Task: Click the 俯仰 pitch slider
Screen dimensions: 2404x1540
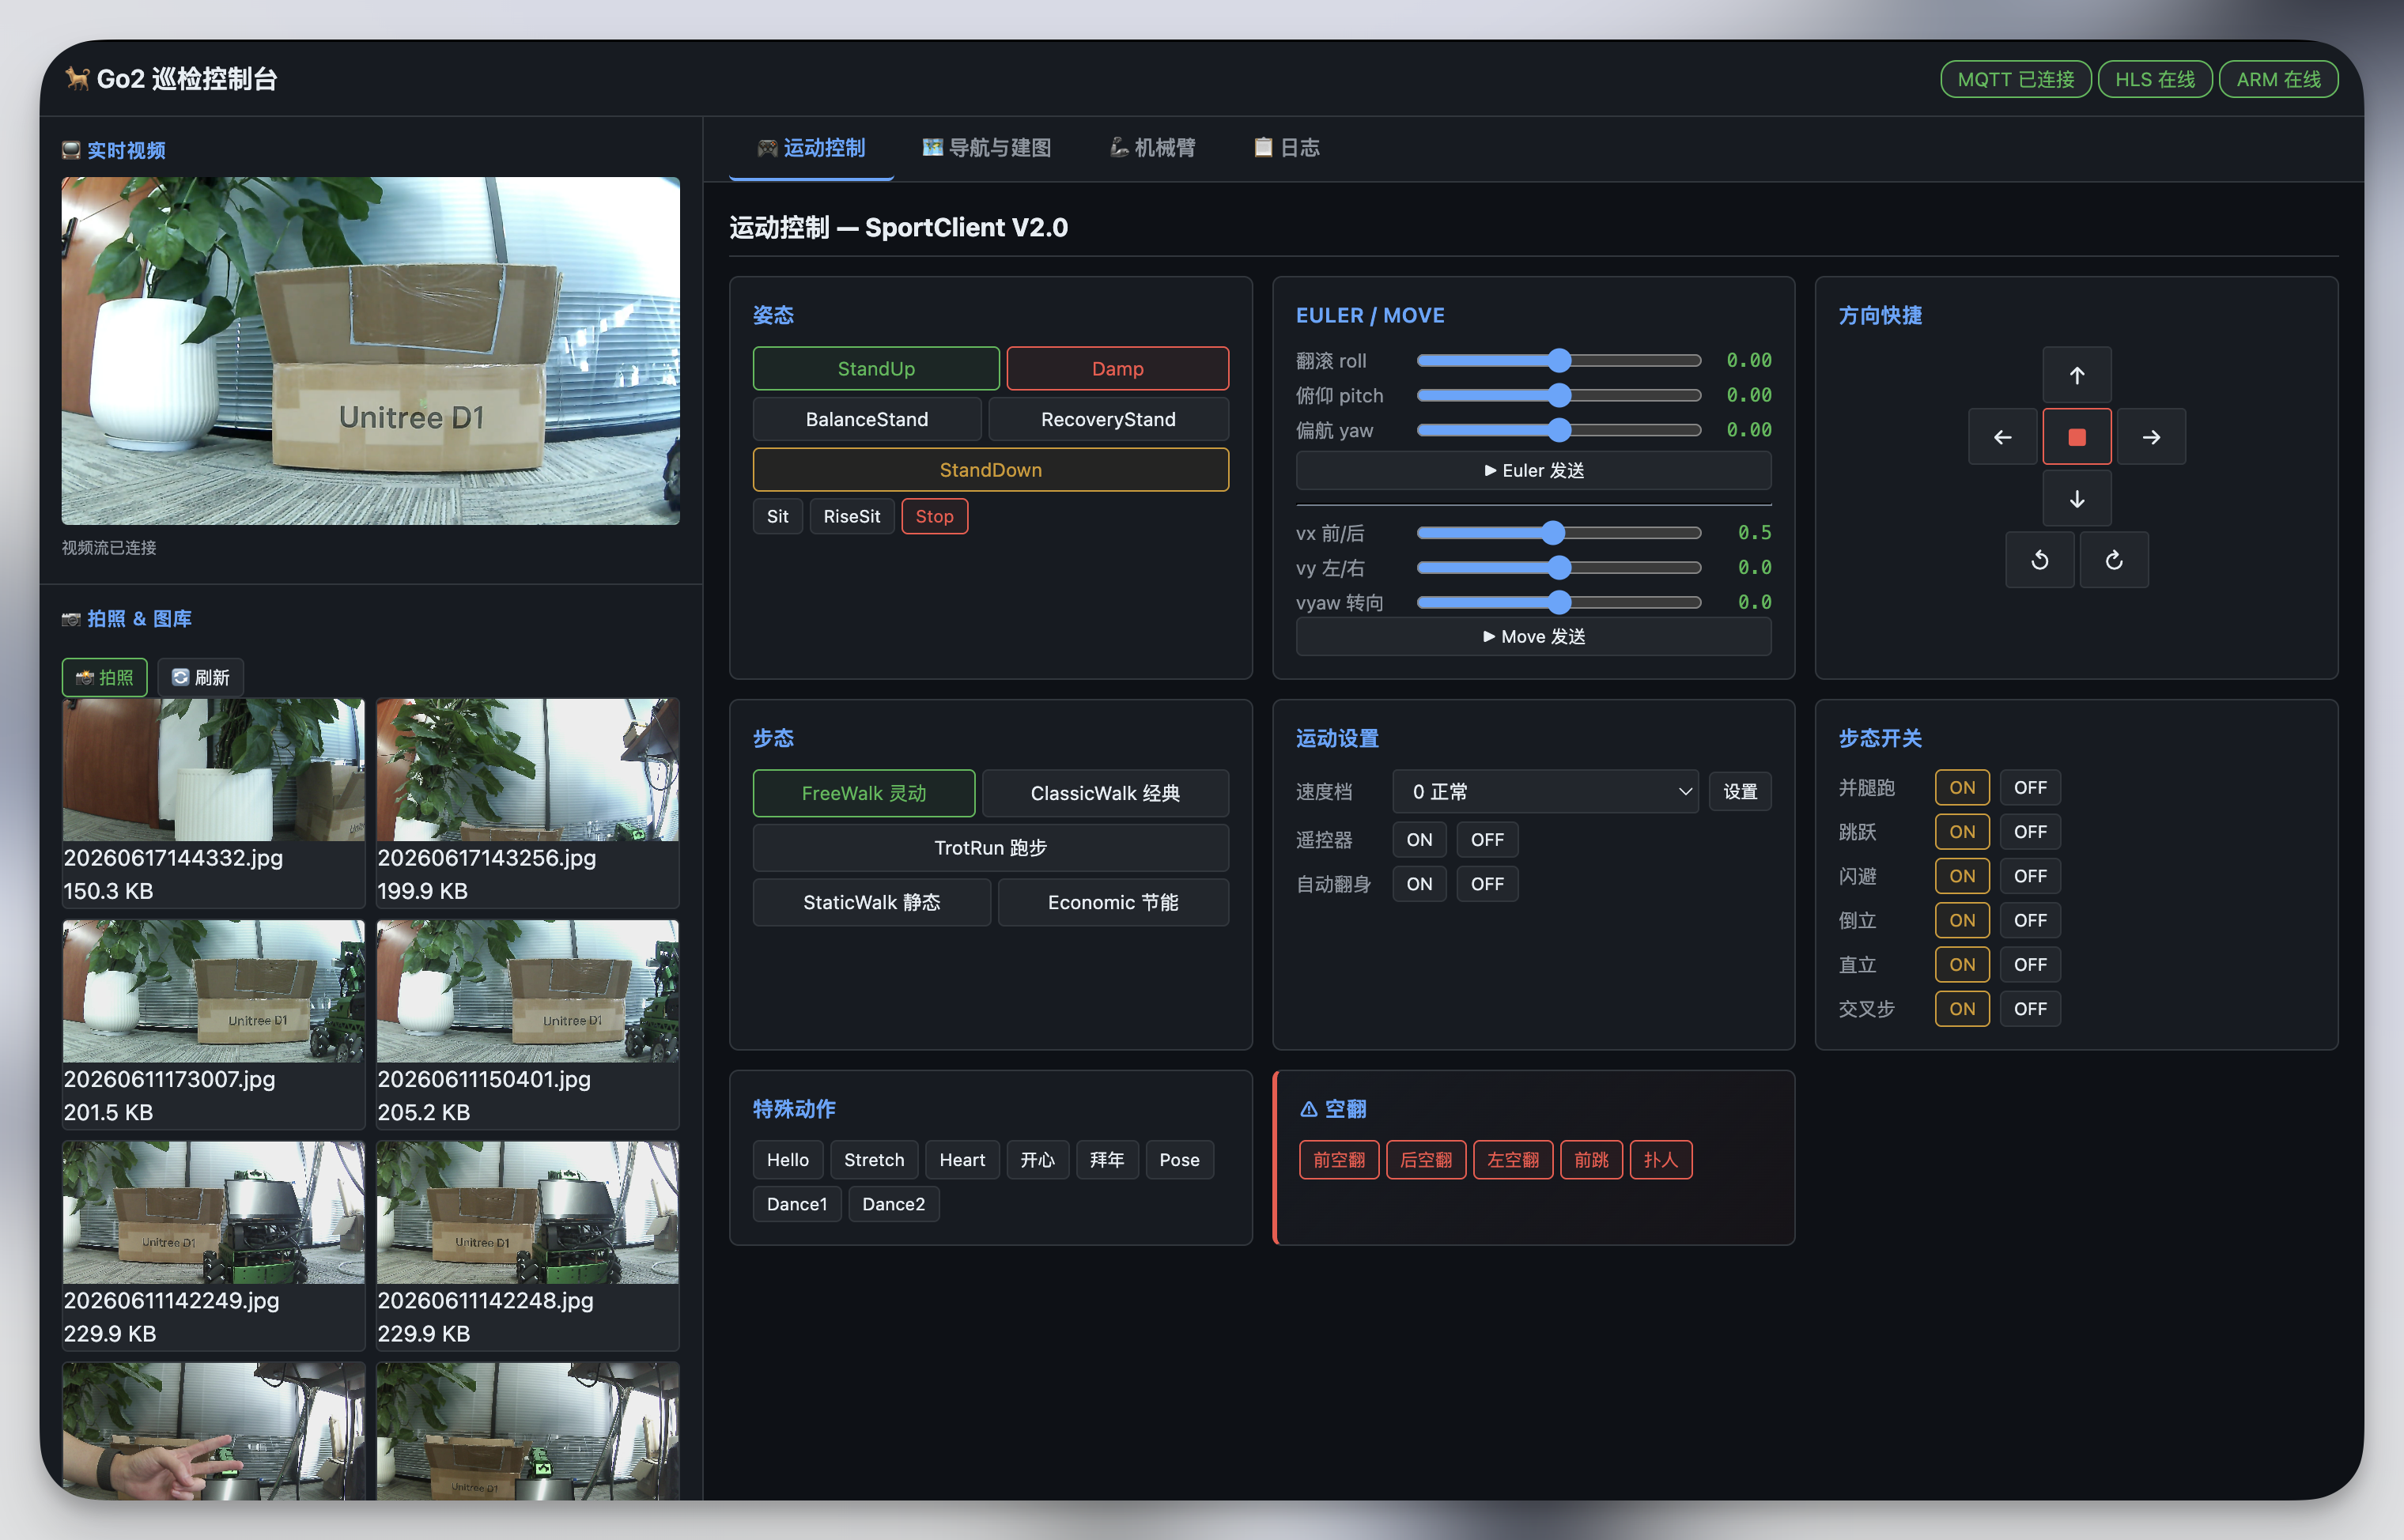Action: (1558, 396)
